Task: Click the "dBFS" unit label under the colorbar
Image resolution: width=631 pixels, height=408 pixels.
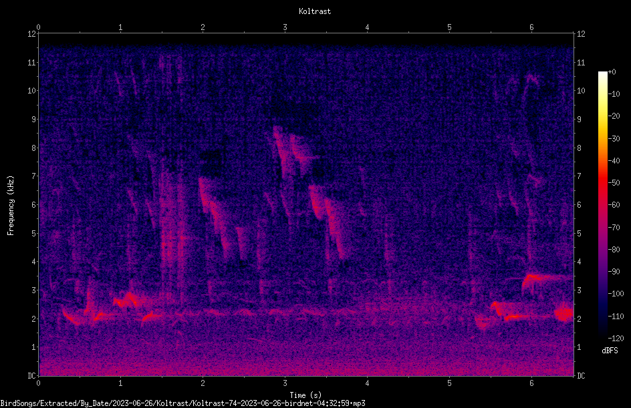Action: coord(610,351)
